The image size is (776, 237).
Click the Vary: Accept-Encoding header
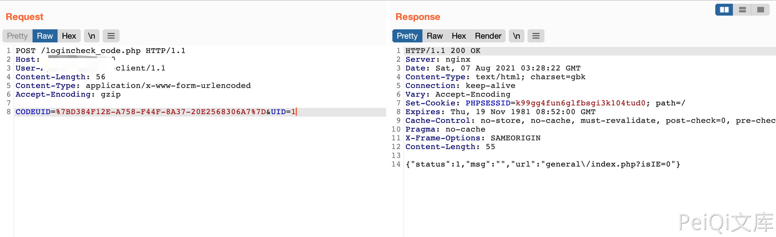[x=458, y=94]
